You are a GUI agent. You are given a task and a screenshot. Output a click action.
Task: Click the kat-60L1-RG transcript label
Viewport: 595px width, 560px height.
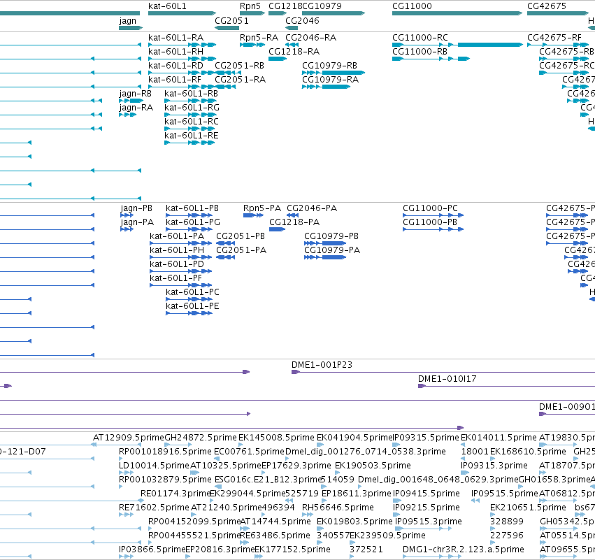192,108
